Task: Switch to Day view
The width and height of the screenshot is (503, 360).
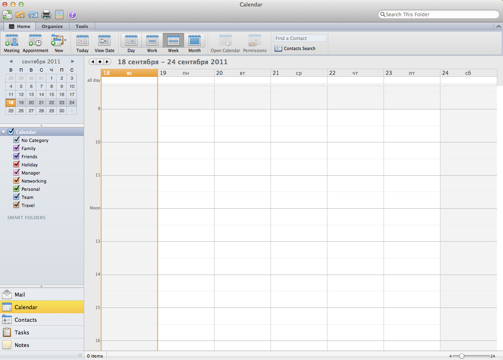Action: coord(131,41)
